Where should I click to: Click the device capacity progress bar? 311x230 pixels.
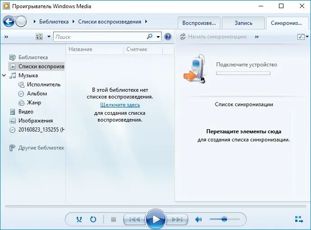243,73
